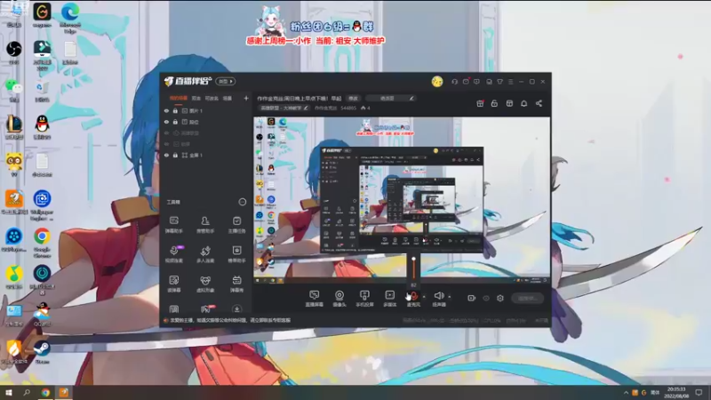Click the share icon in the header
The image size is (711, 400).
tap(539, 103)
